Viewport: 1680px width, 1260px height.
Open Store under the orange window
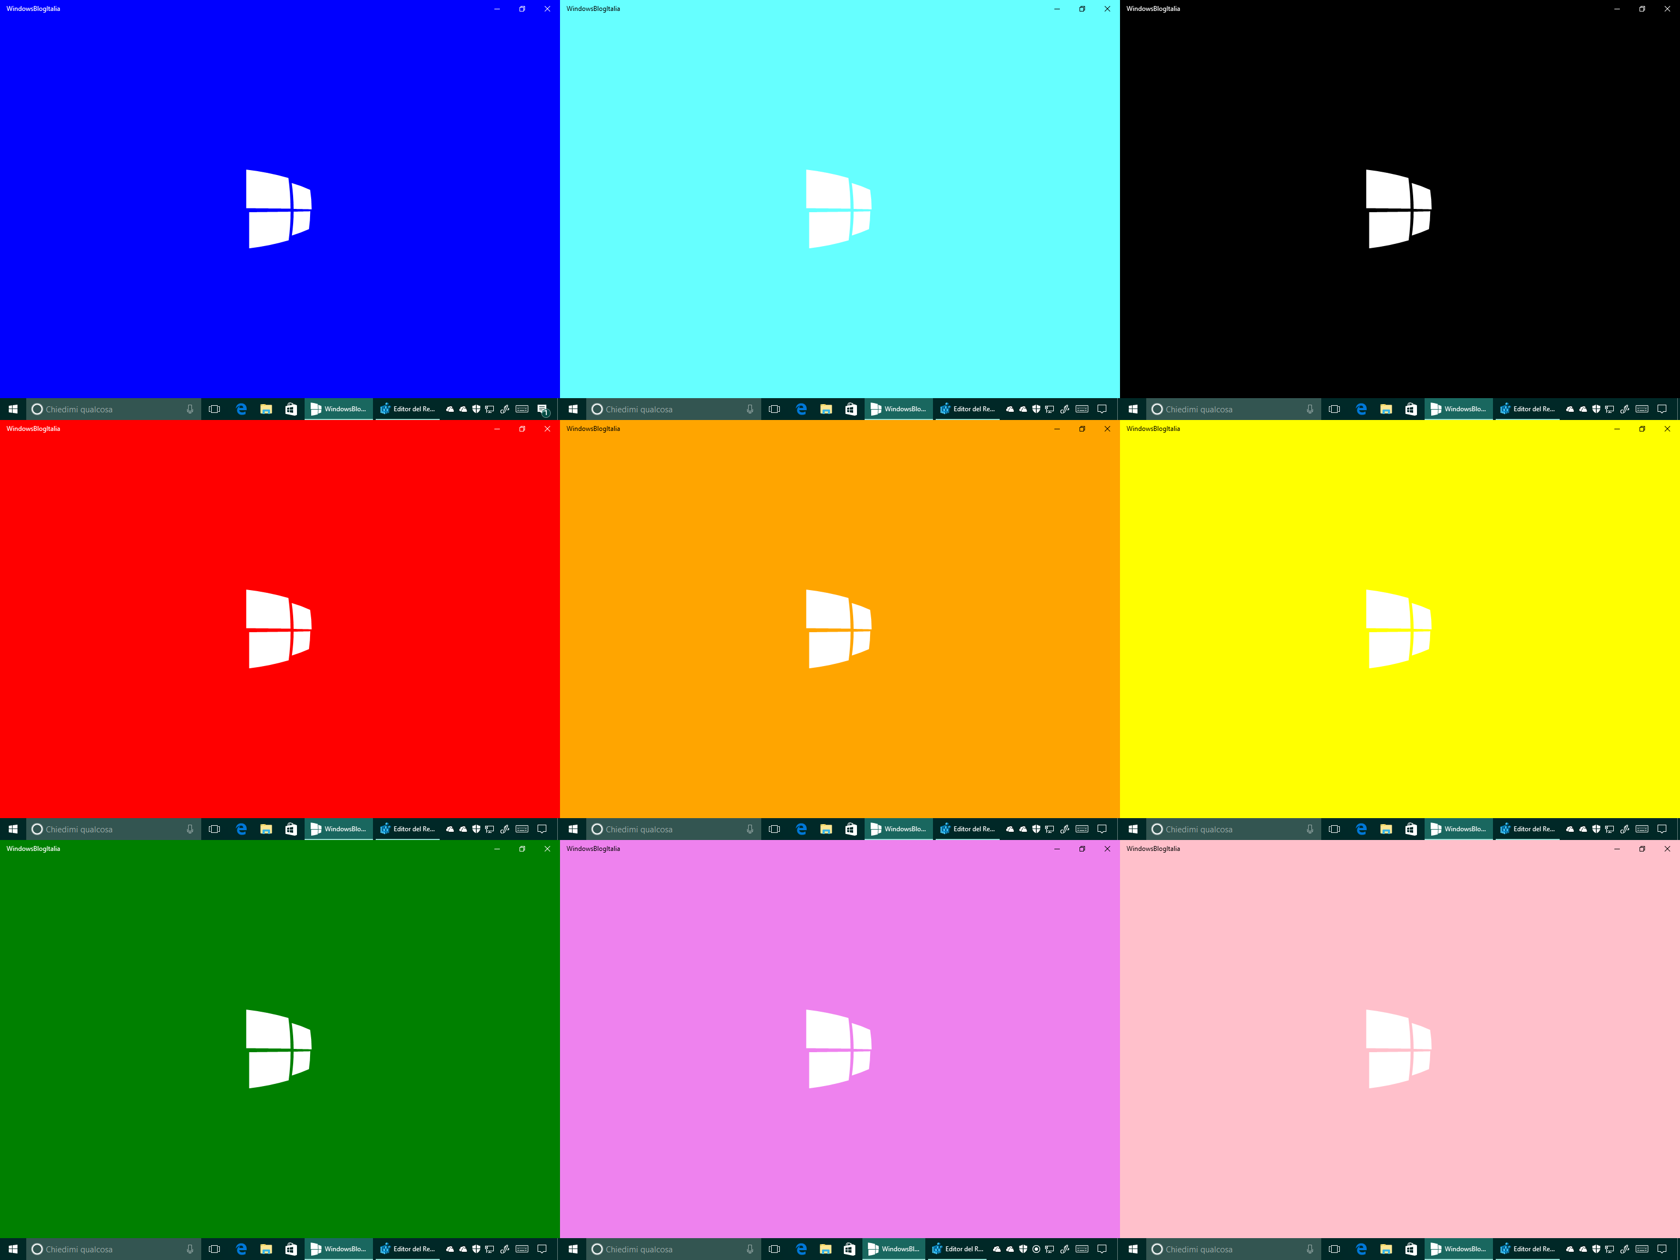point(850,830)
